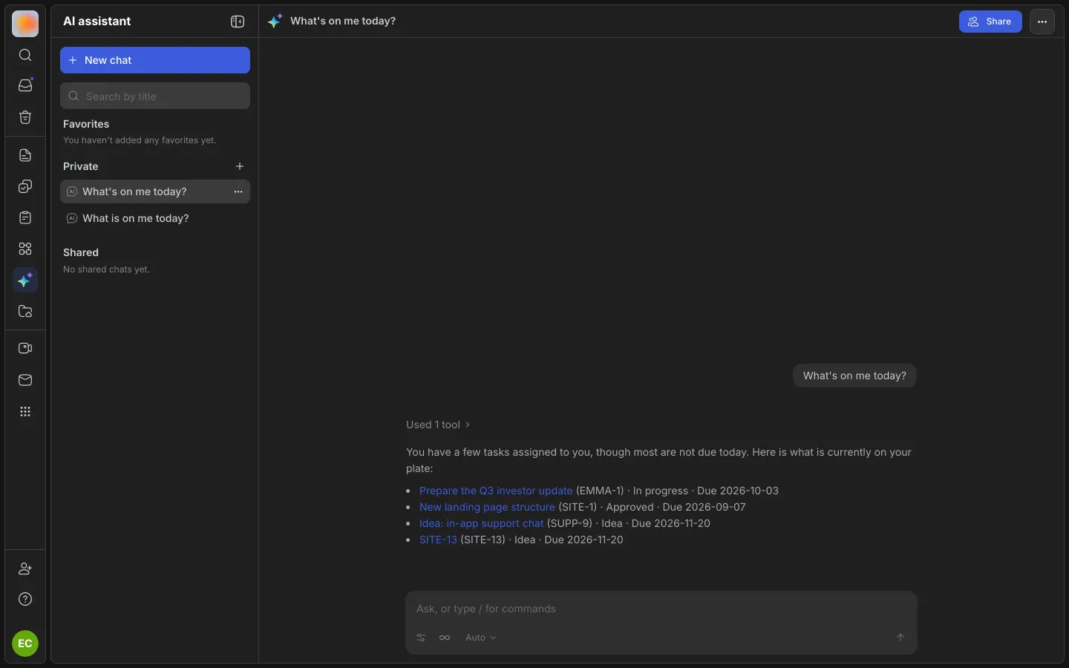This screenshot has width=1069, height=668.
Task: Collapse the AI assistant sidebar panel
Action: 238,22
